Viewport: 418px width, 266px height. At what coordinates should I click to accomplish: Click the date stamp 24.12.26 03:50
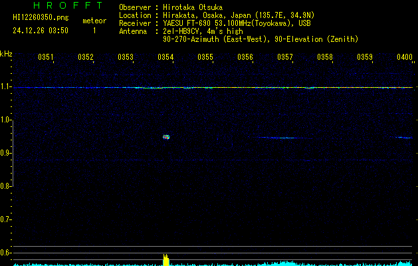[x=41, y=31]
